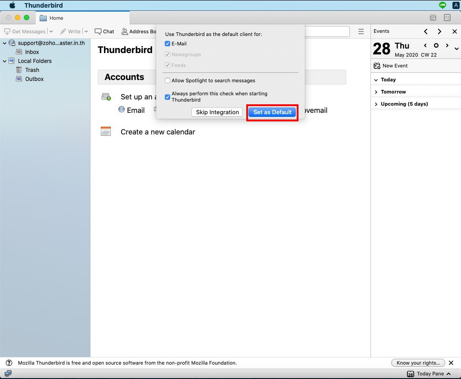Collapse the support@zoho account tree

coord(5,43)
